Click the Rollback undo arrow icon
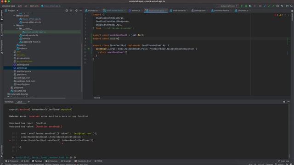 [282, 6]
